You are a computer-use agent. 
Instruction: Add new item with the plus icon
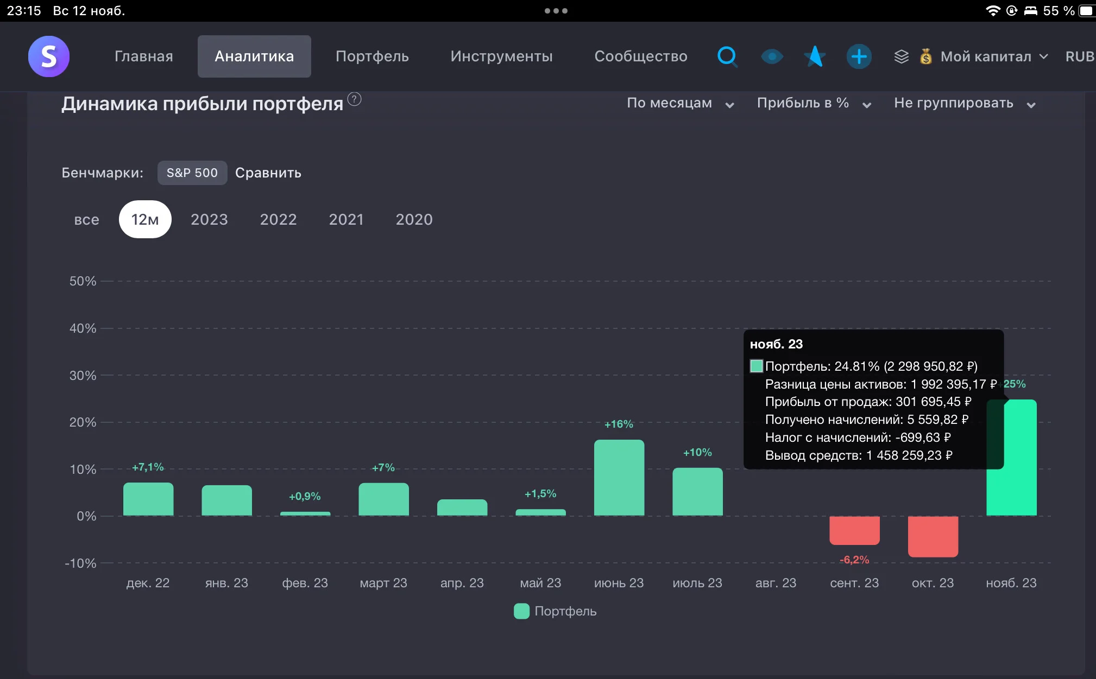tap(859, 56)
